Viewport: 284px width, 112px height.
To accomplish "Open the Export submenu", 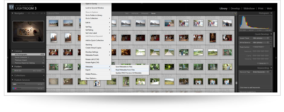I will click(x=96, y=70).
